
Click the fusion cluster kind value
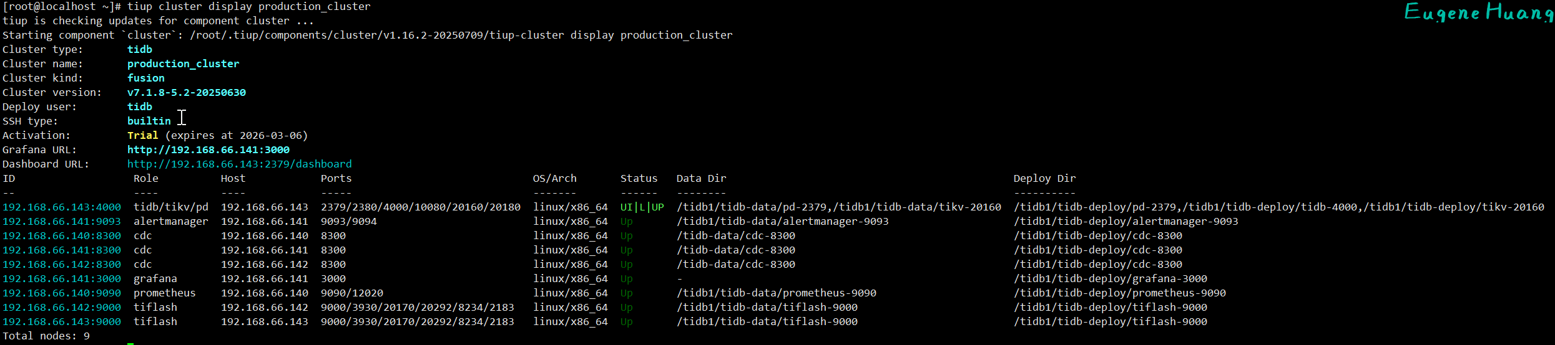point(145,78)
